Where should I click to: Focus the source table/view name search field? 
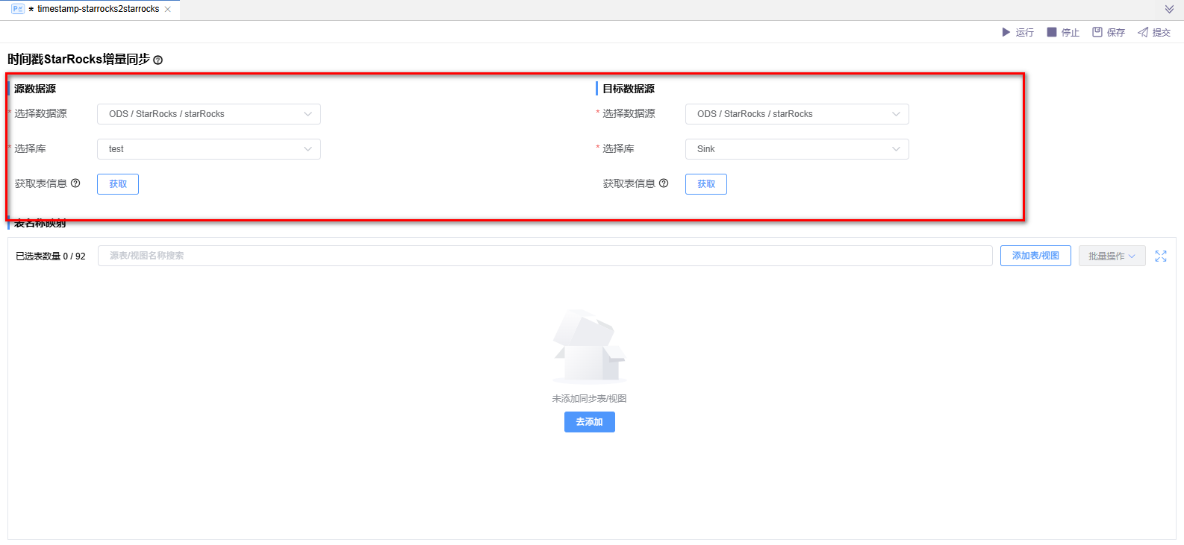coord(545,256)
